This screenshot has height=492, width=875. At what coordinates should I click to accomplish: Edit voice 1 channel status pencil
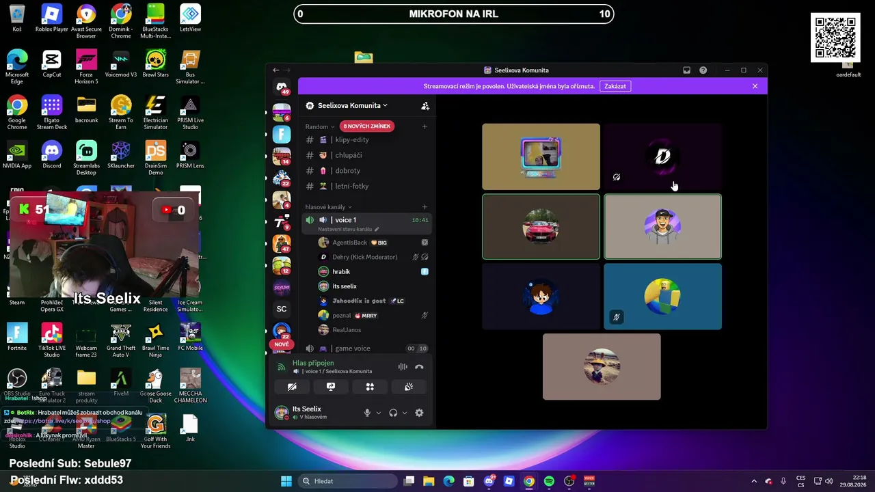(377, 230)
